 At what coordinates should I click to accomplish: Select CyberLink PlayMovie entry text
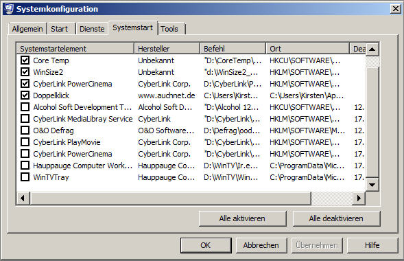67,142
